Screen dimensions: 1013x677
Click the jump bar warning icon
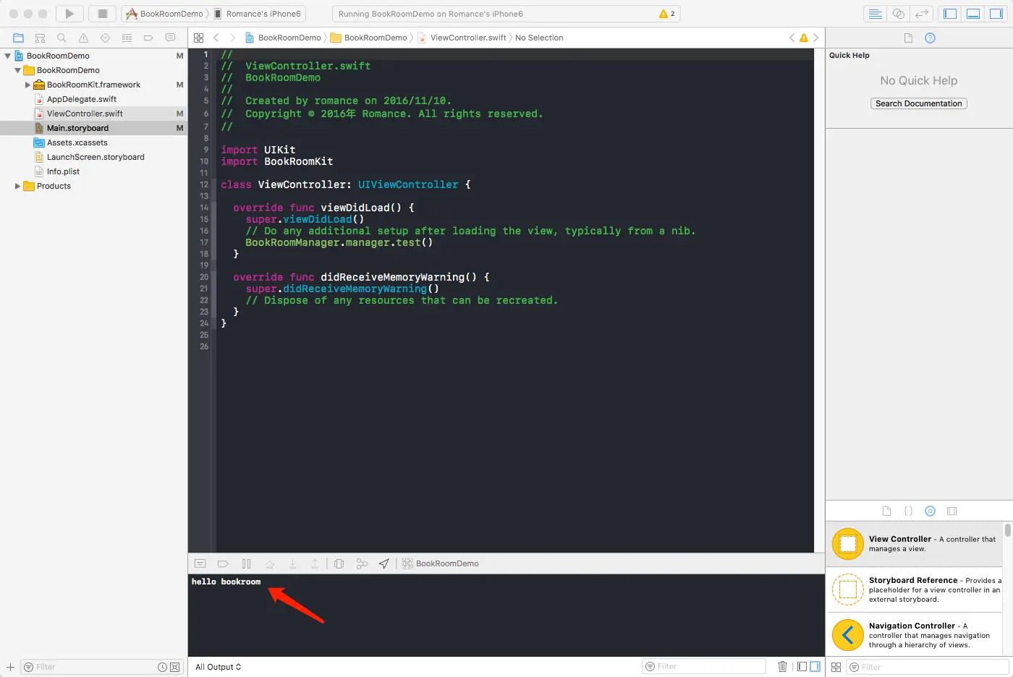[x=804, y=38]
